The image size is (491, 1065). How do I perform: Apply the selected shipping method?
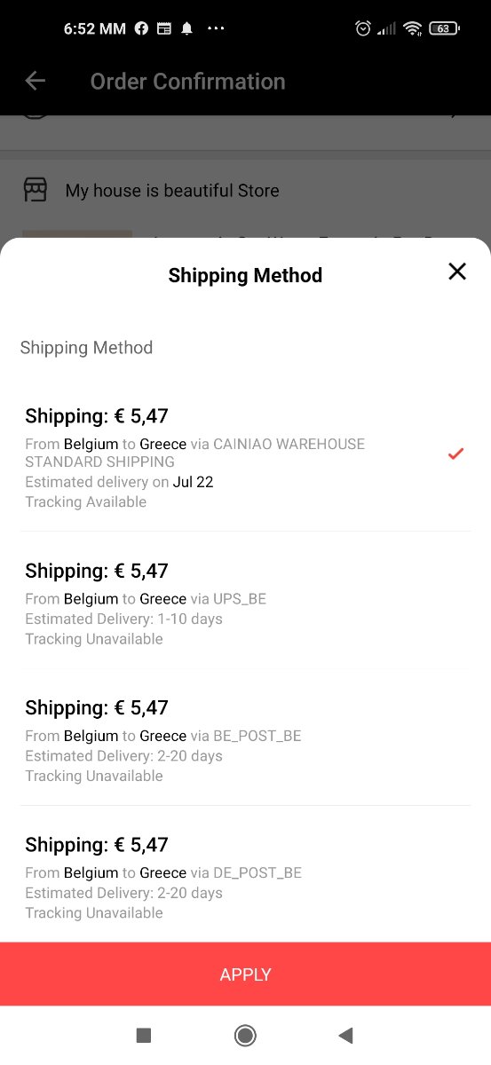[x=245, y=974]
